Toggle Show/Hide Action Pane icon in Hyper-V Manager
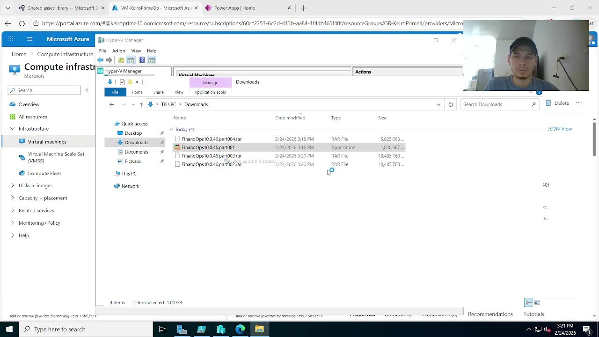The image size is (599, 337). tap(152, 60)
